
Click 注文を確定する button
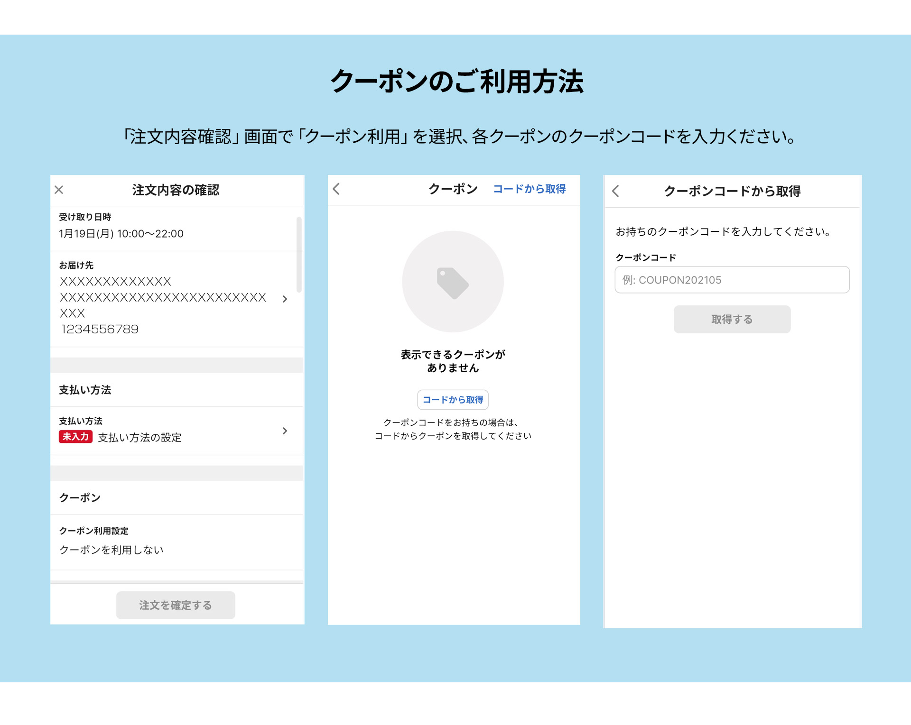point(176,605)
